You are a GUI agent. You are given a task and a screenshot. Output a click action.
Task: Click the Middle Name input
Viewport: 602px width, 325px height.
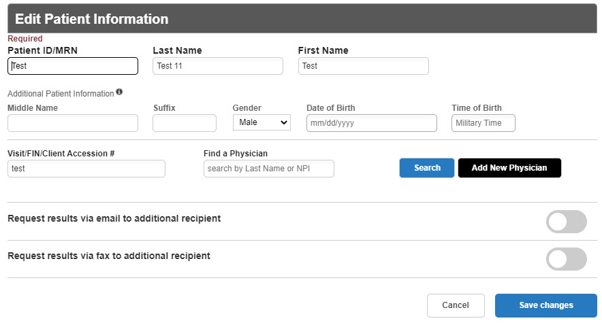[x=73, y=123]
